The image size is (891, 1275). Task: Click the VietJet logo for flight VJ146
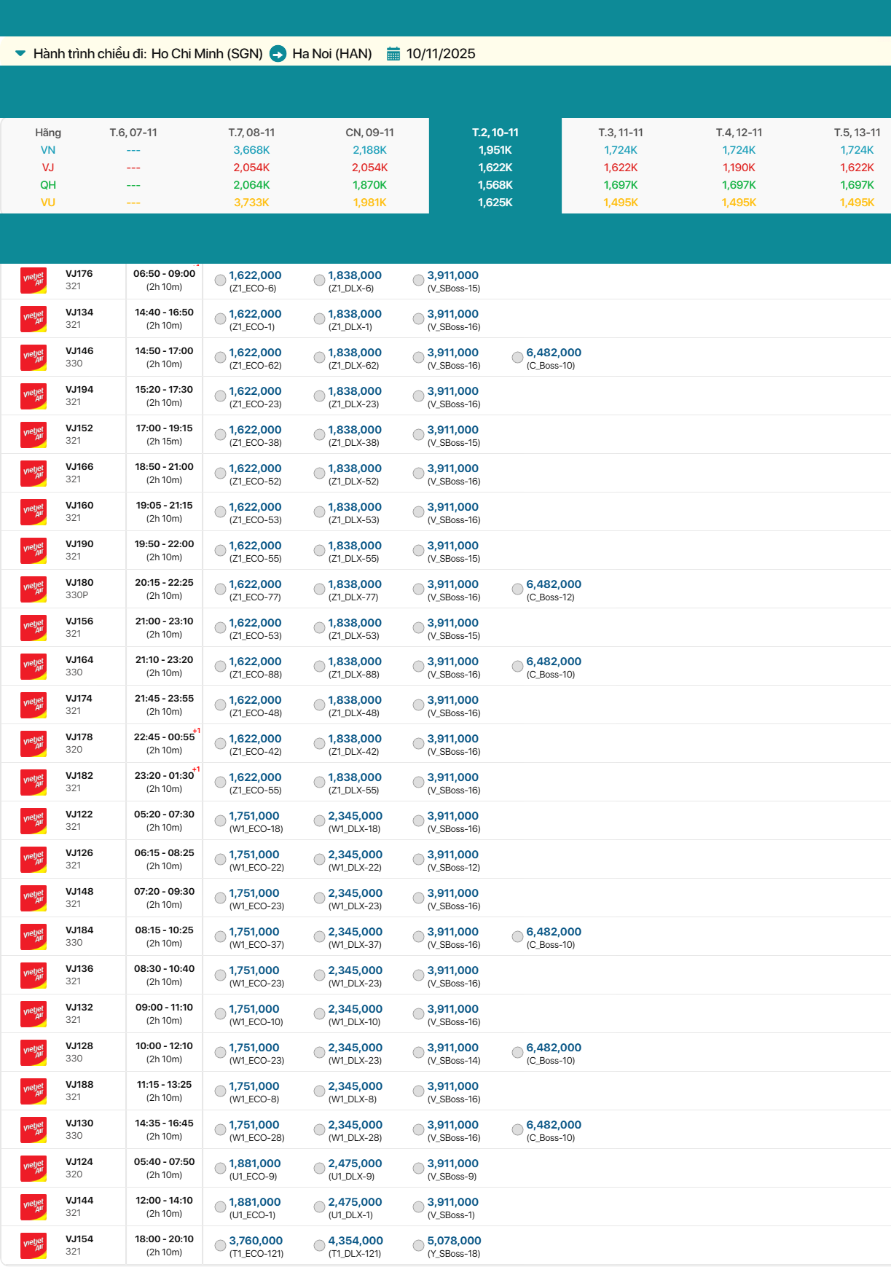[x=34, y=358]
